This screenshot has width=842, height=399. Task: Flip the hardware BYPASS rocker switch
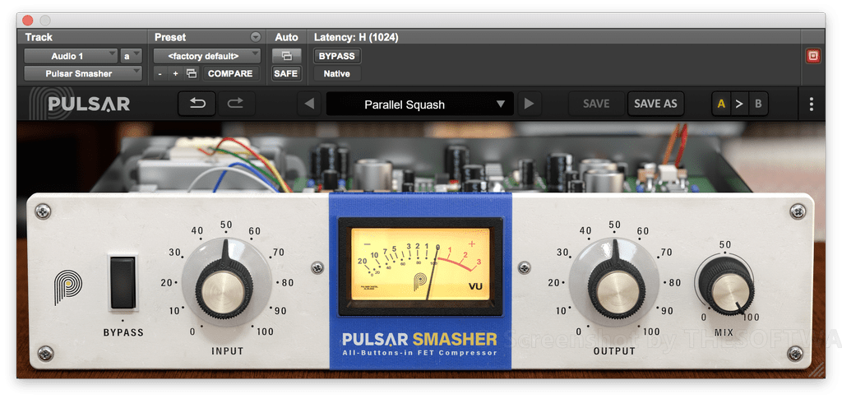click(x=123, y=282)
